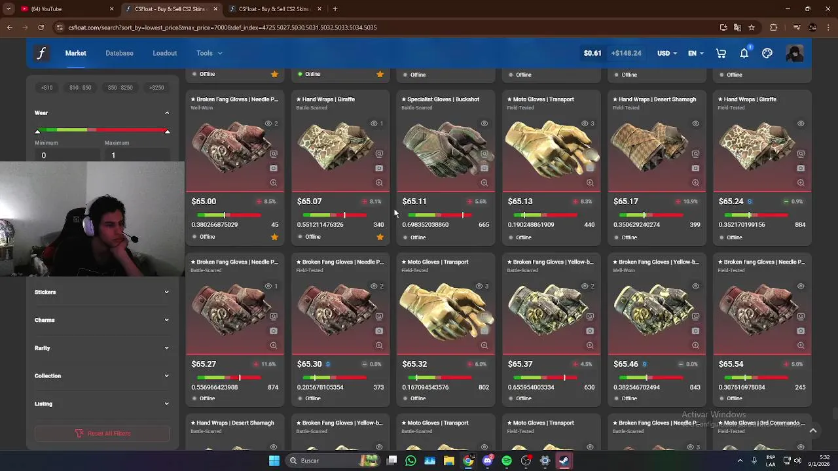Click the csfloat.com address bar URL
Image resolution: width=838 pixels, height=471 pixels.
click(223, 27)
